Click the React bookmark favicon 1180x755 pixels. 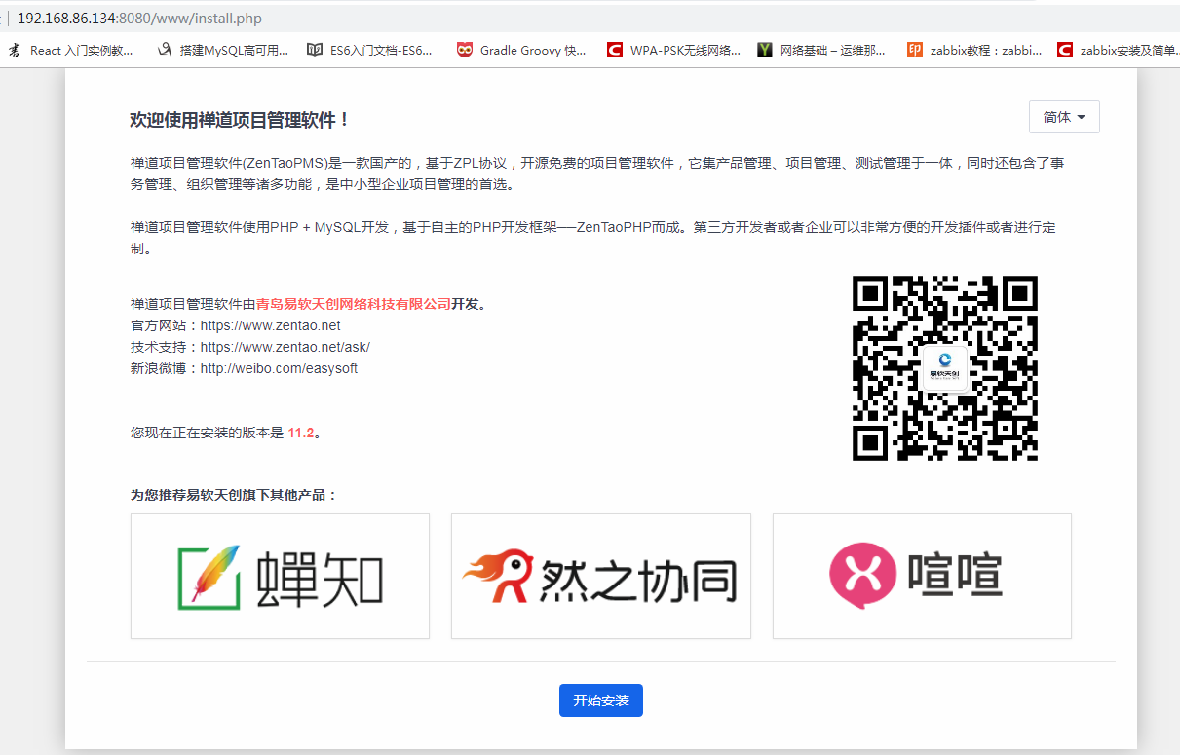pyautogui.click(x=15, y=50)
